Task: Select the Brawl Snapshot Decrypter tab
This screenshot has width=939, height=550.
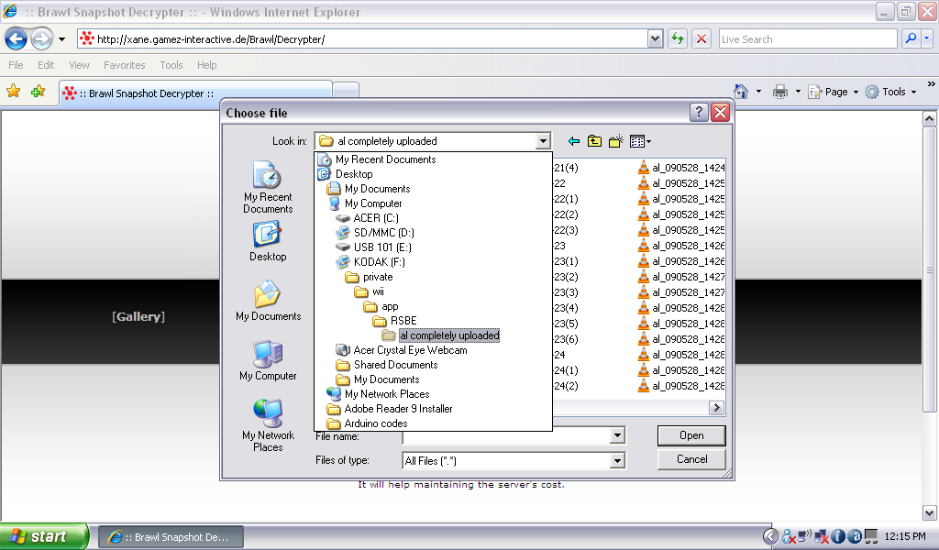Action: 195,93
